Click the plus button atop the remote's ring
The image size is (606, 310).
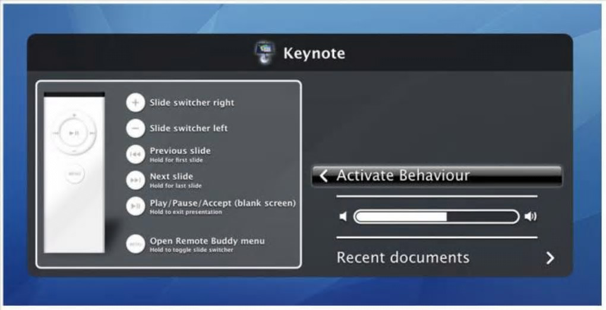coord(74,115)
